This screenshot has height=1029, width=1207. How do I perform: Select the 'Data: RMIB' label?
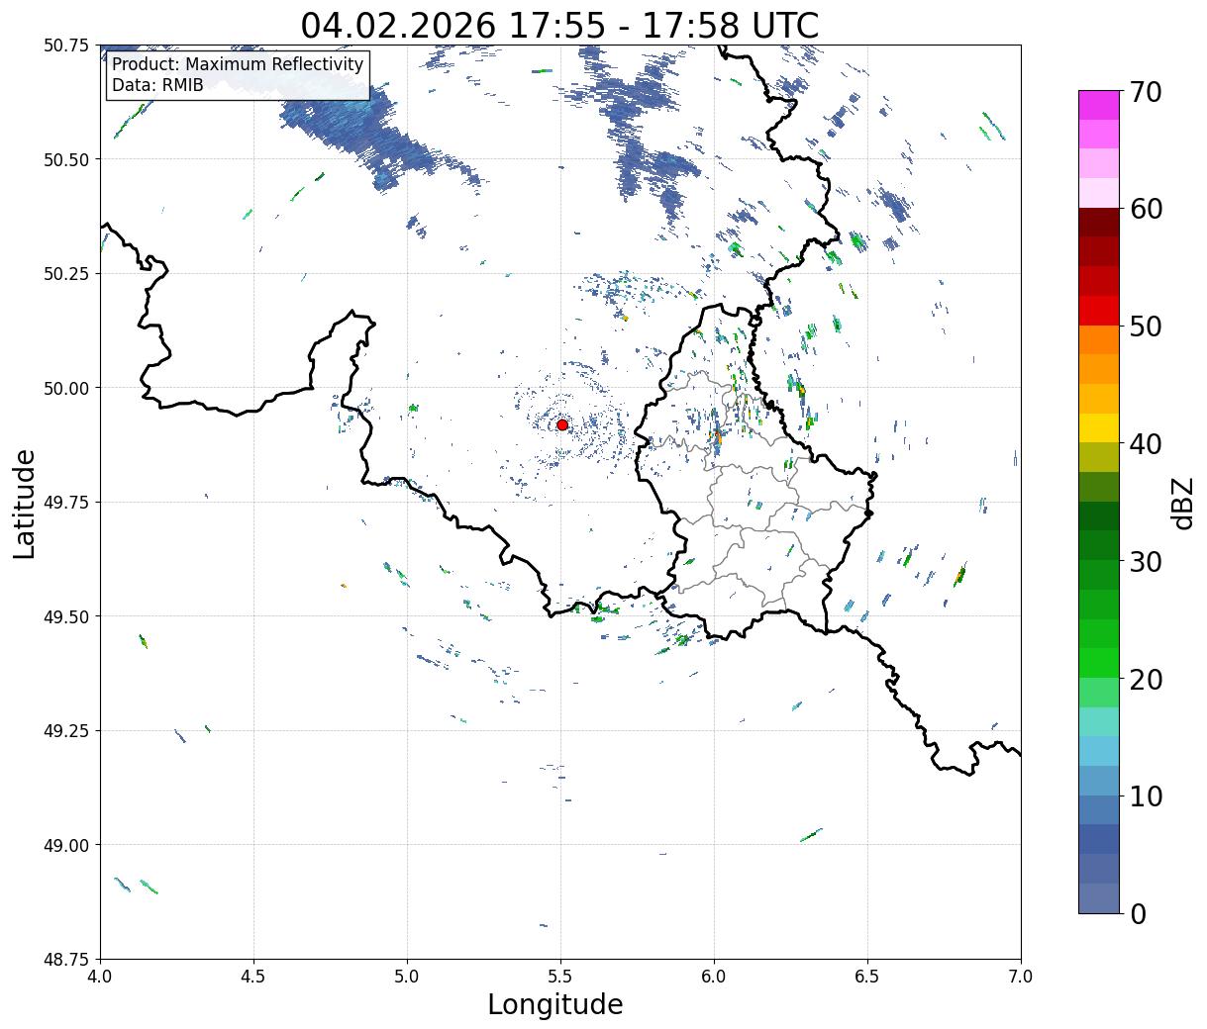(x=157, y=85)
